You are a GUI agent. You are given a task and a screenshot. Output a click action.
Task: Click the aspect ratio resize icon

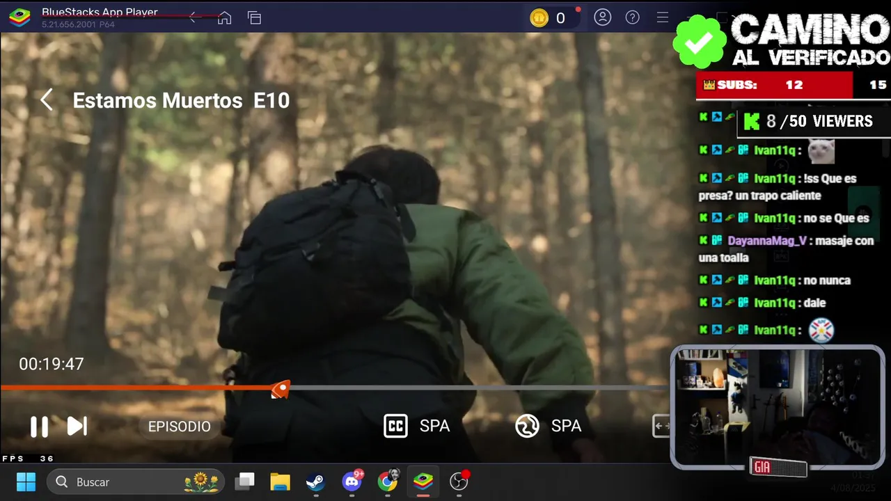click(661, 426)
